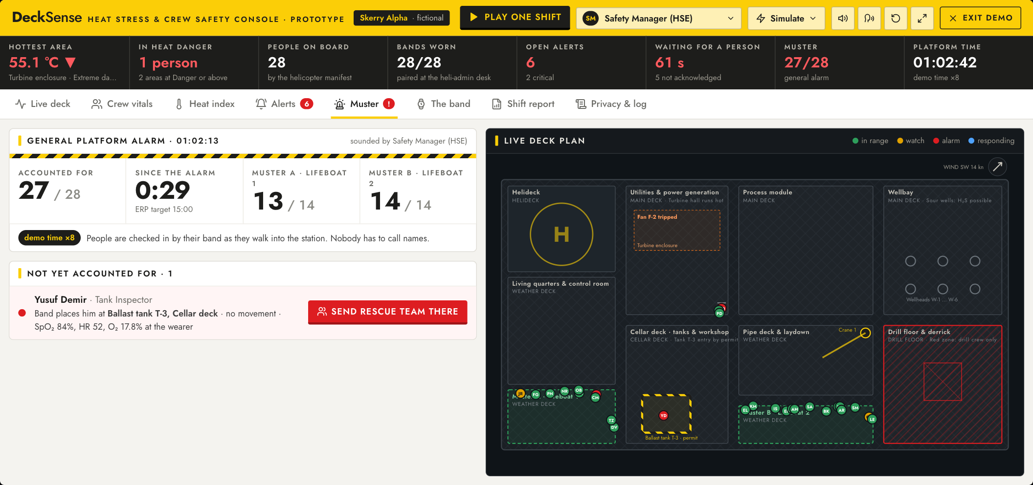Open the Shift report tab
The image size is (1033, 485).
tap(523, 104)
